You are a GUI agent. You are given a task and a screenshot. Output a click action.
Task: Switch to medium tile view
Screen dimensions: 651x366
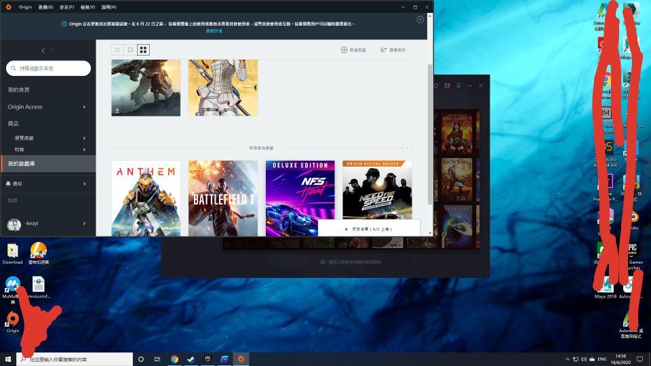click(x=130, y=49)
